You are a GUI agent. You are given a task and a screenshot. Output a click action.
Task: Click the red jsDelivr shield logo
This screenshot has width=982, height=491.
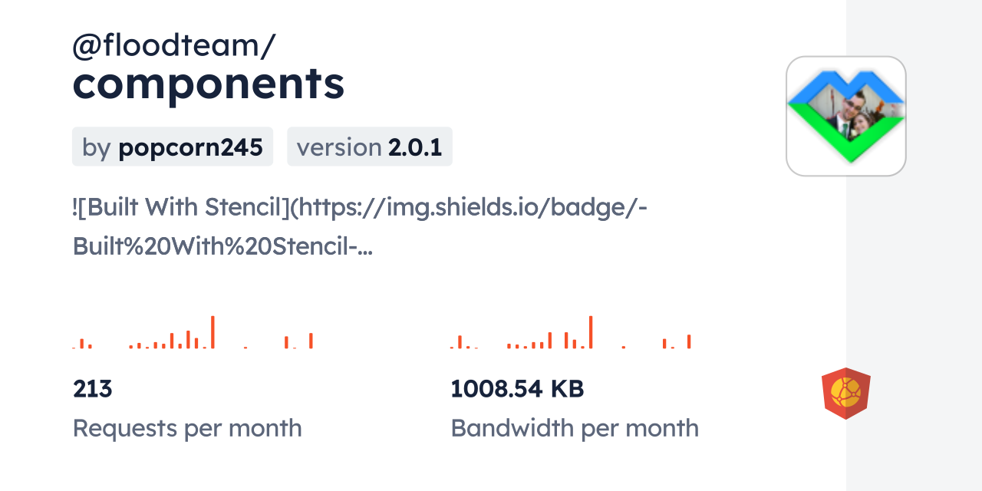click(x=845, y=393)
